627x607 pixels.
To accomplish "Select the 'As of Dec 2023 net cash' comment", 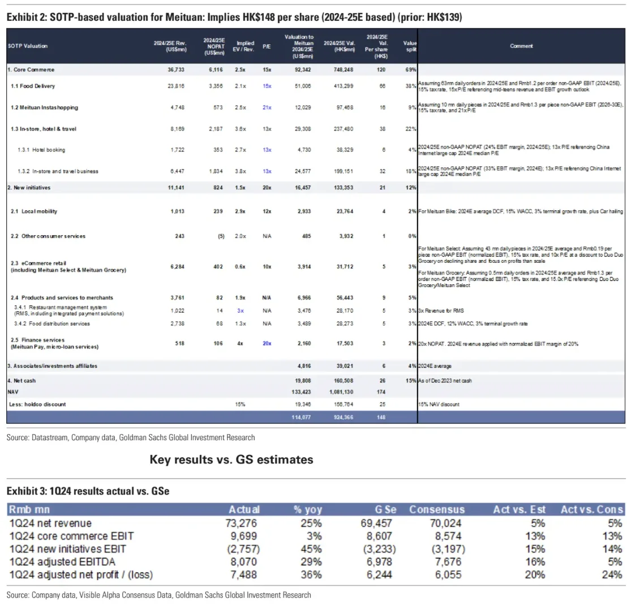I will coord(445,380).
